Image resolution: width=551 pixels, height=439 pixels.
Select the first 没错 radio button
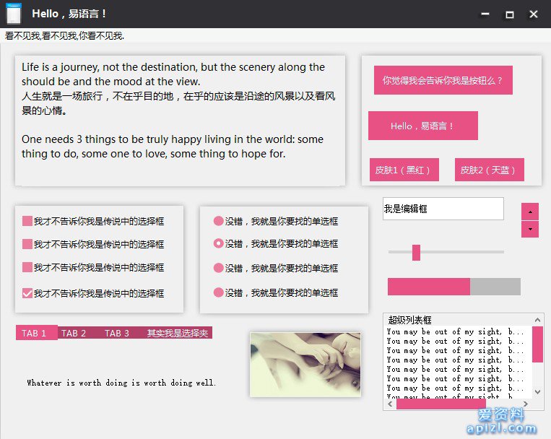tap(219, 221)
